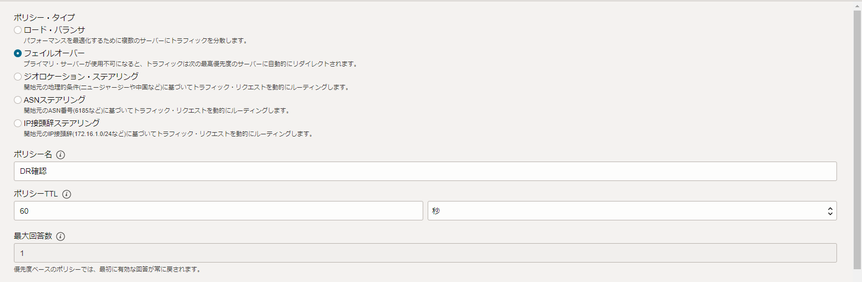Click the description text under ロード・バランサ
This screenshot has height=282, width=862.
(x=136, y=41)
